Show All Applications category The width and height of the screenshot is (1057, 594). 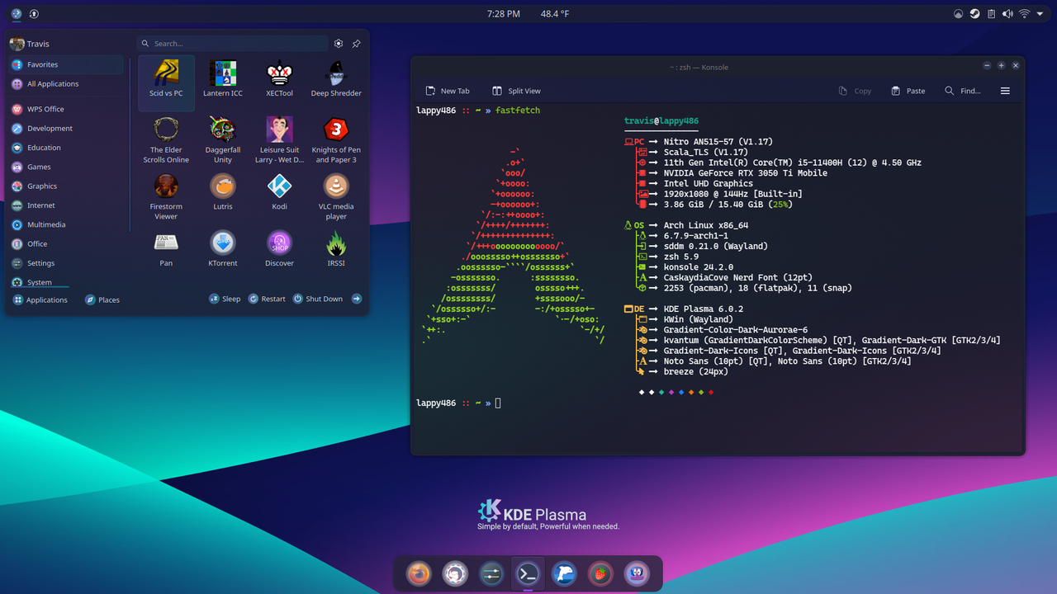(x=66, y=84)
